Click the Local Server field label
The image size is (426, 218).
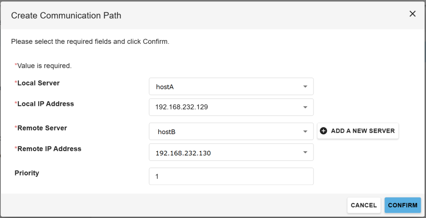tap(38, 83)
